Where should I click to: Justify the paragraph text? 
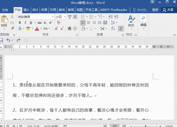(x=99, y=23)
